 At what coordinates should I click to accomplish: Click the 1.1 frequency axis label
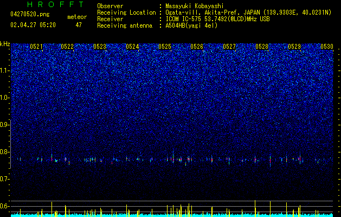[5, 71]
